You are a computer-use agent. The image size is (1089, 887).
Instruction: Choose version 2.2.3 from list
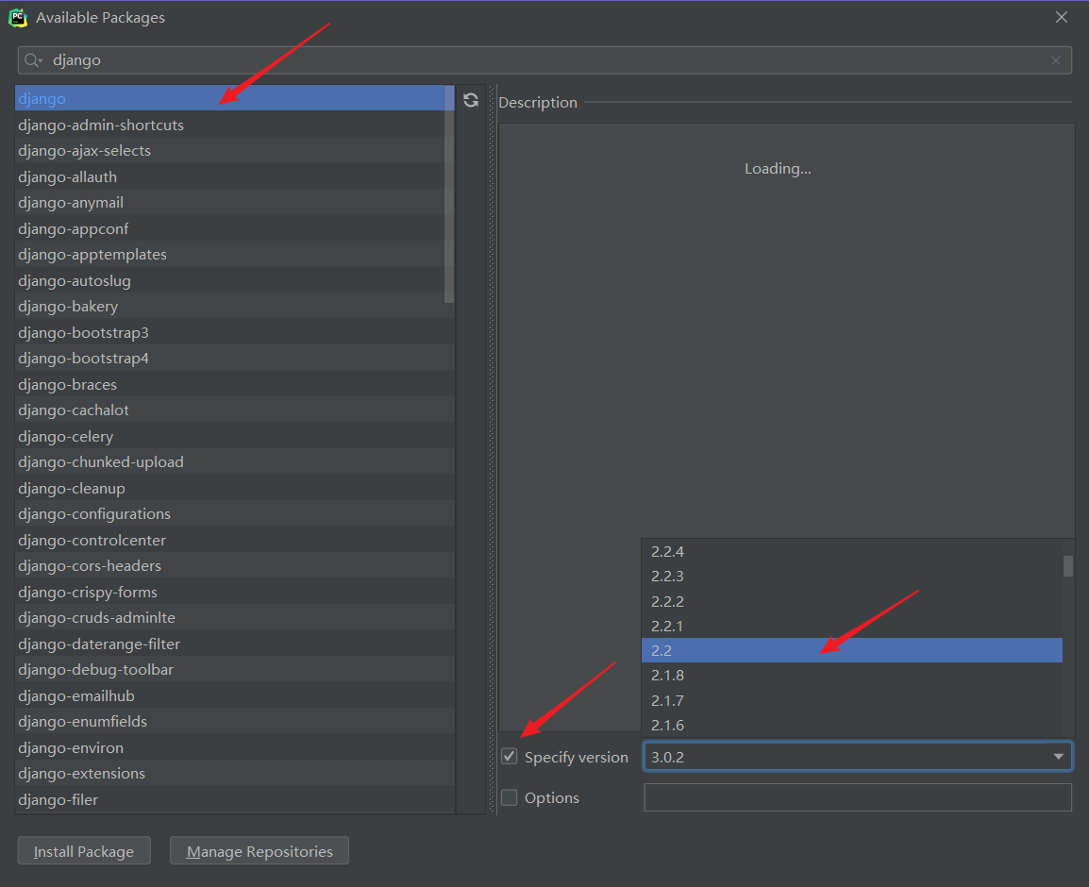[x=851, y=577]
